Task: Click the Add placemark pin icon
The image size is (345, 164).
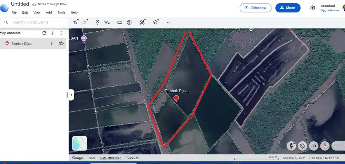Action: pos(97,22)
